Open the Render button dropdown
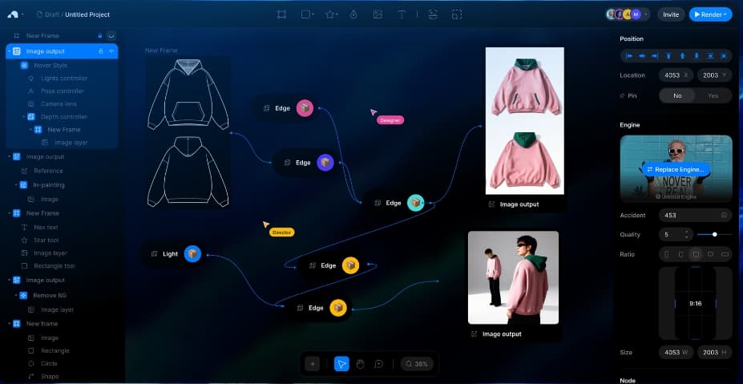Image resolution: width=743 pixels, height=384 pixels. click(x=725, y=14)
